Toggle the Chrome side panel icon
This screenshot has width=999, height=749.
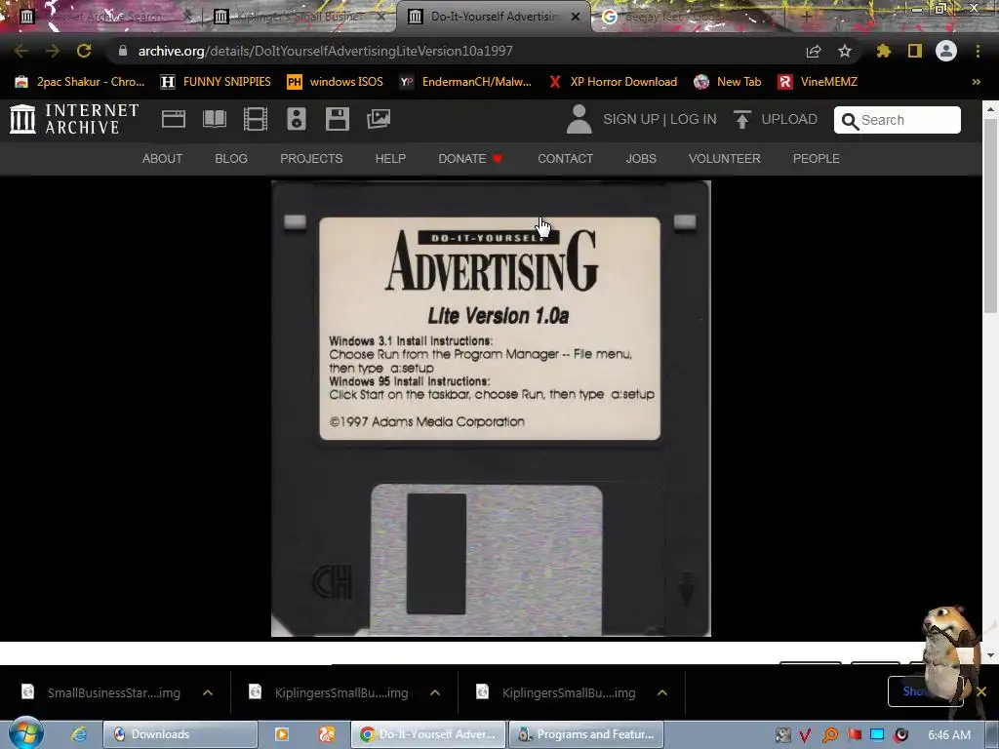(915, 51)
